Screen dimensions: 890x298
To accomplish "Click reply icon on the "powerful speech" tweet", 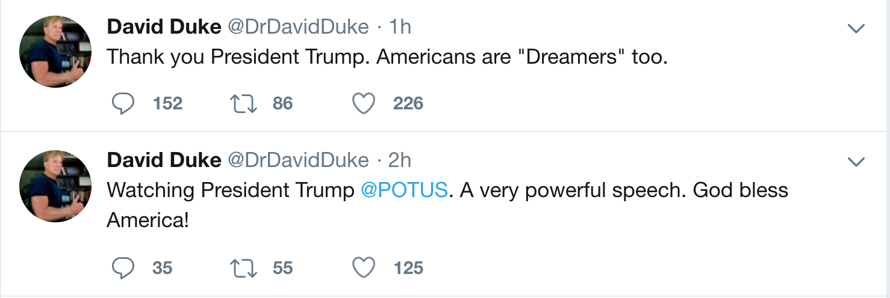I will 123,268.
